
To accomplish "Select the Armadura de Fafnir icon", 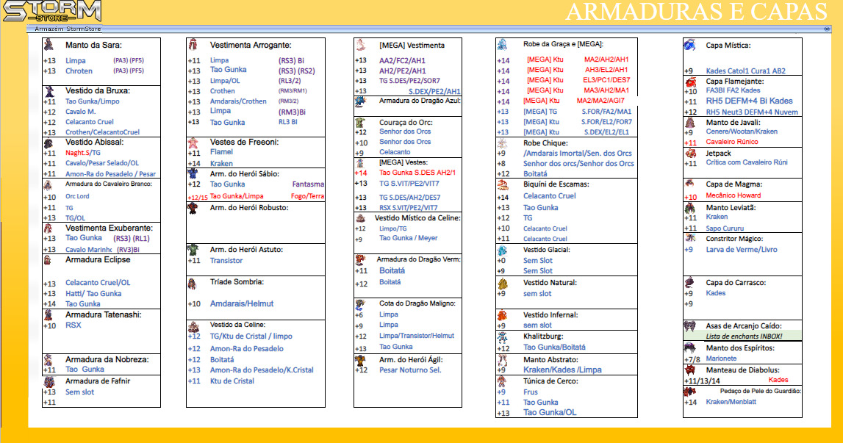I will click(49, 381).
